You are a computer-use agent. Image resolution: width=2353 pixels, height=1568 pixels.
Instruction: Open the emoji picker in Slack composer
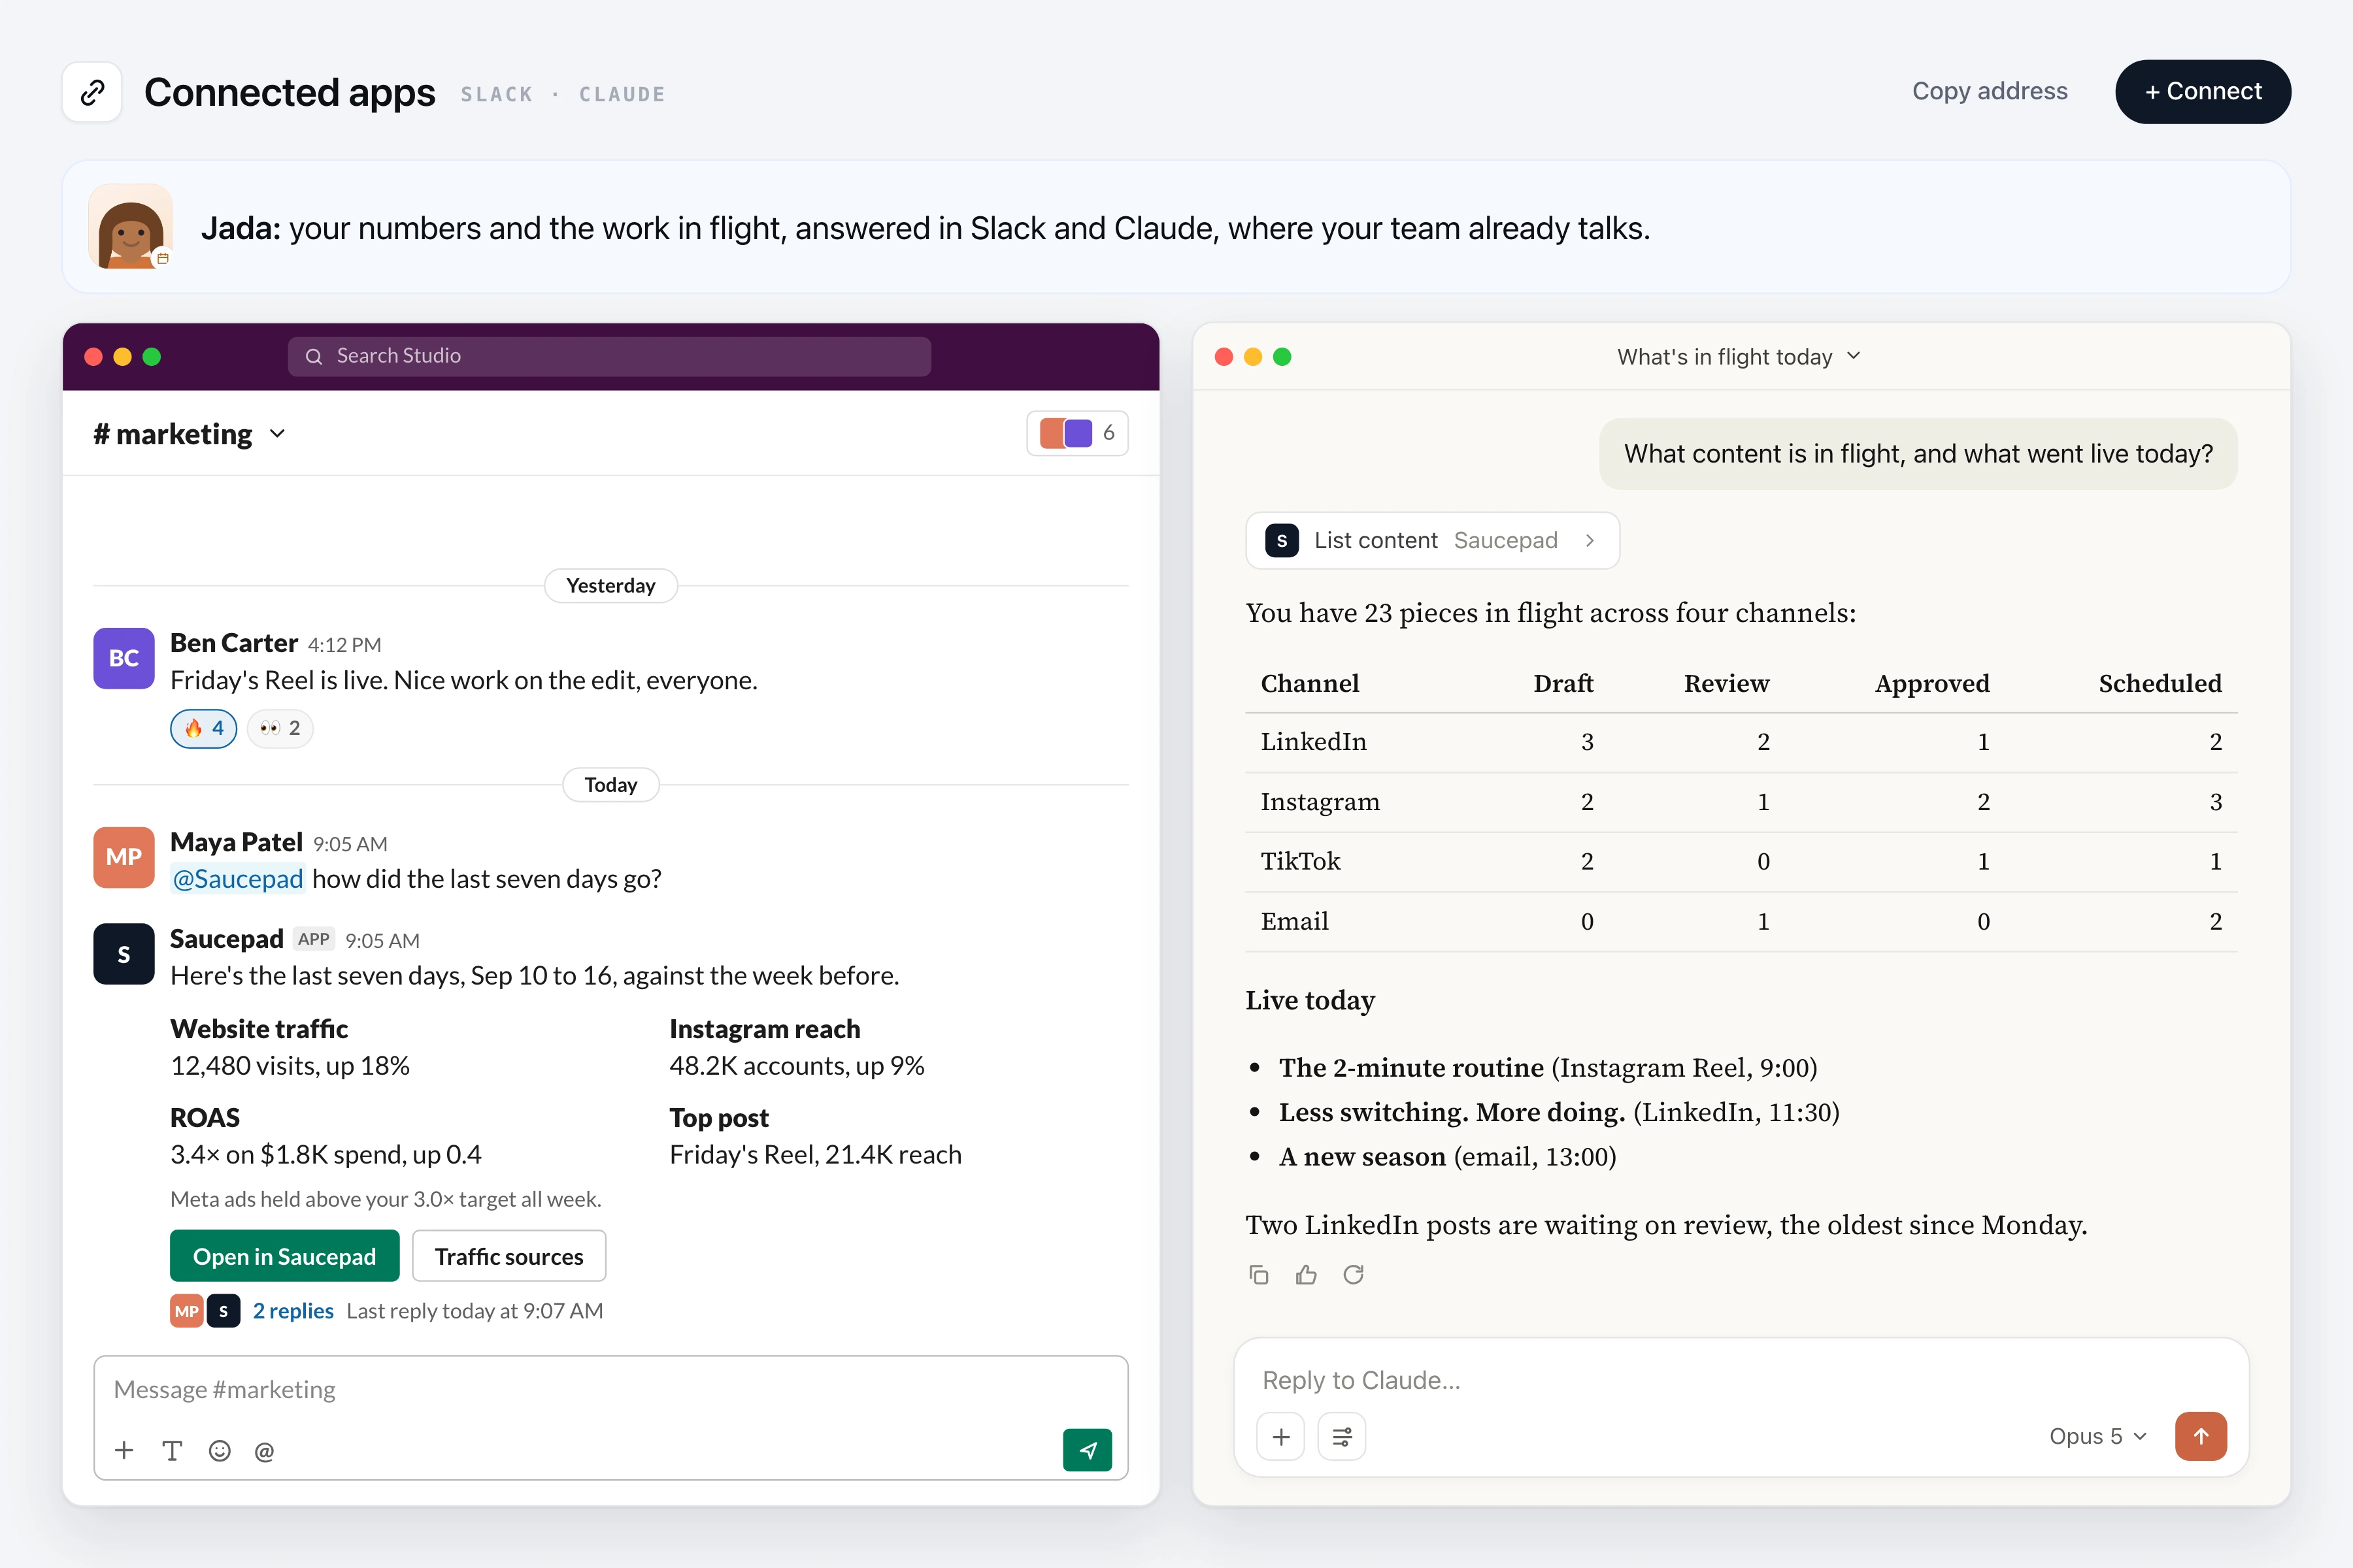220,1450
